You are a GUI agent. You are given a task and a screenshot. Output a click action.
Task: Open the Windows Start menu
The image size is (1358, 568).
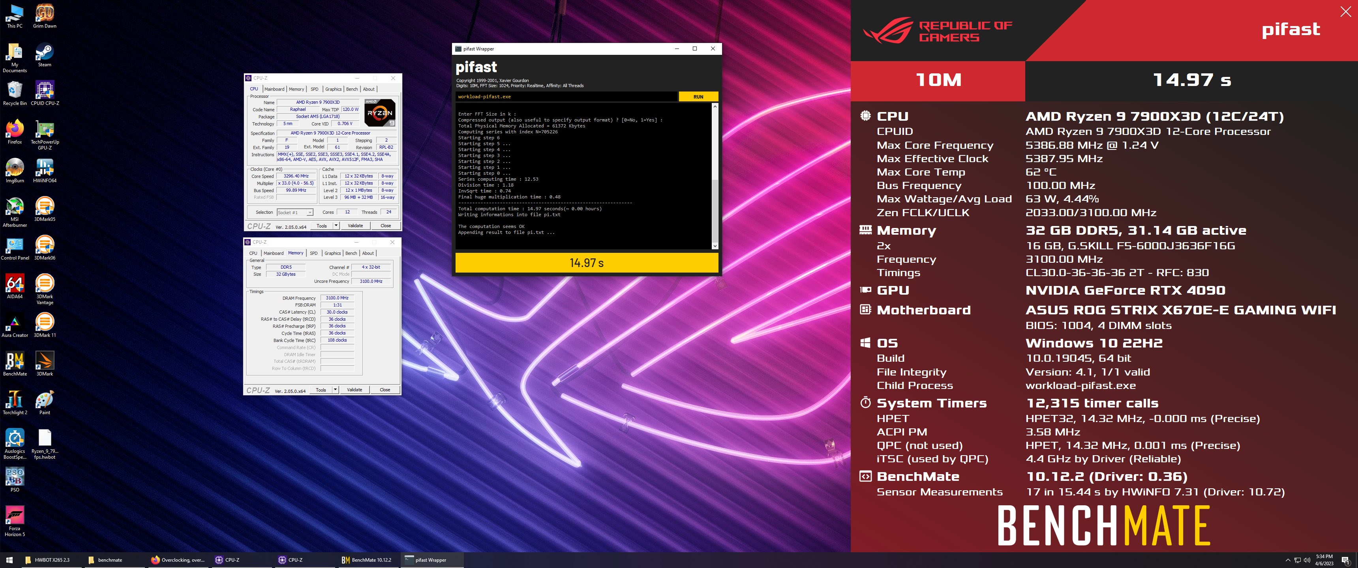(x=9, y=560)
